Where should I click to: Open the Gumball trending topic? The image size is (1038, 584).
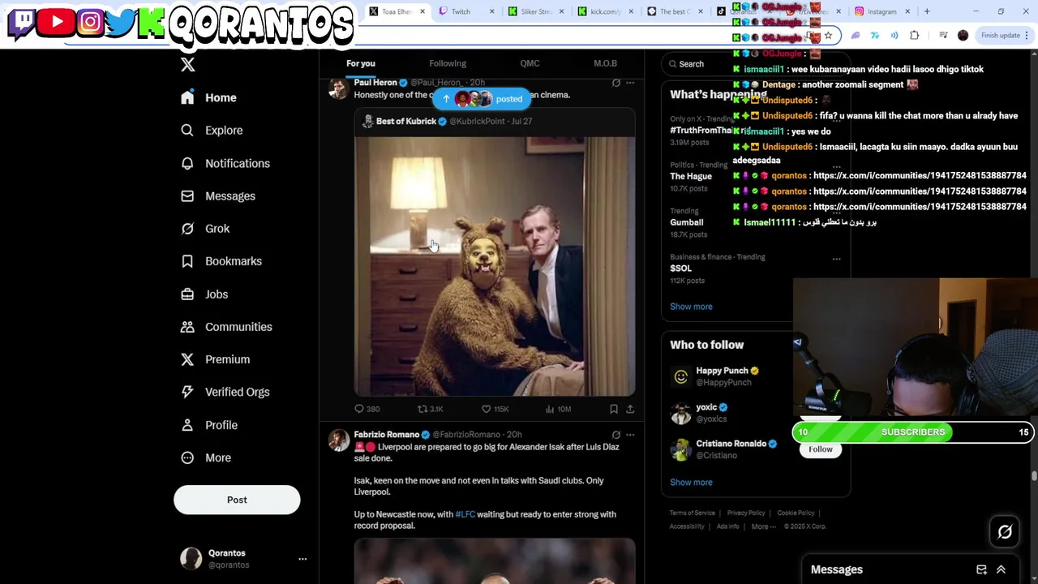(687, 222)
